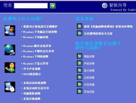Open 系统启动时无法引导 link

36,88
